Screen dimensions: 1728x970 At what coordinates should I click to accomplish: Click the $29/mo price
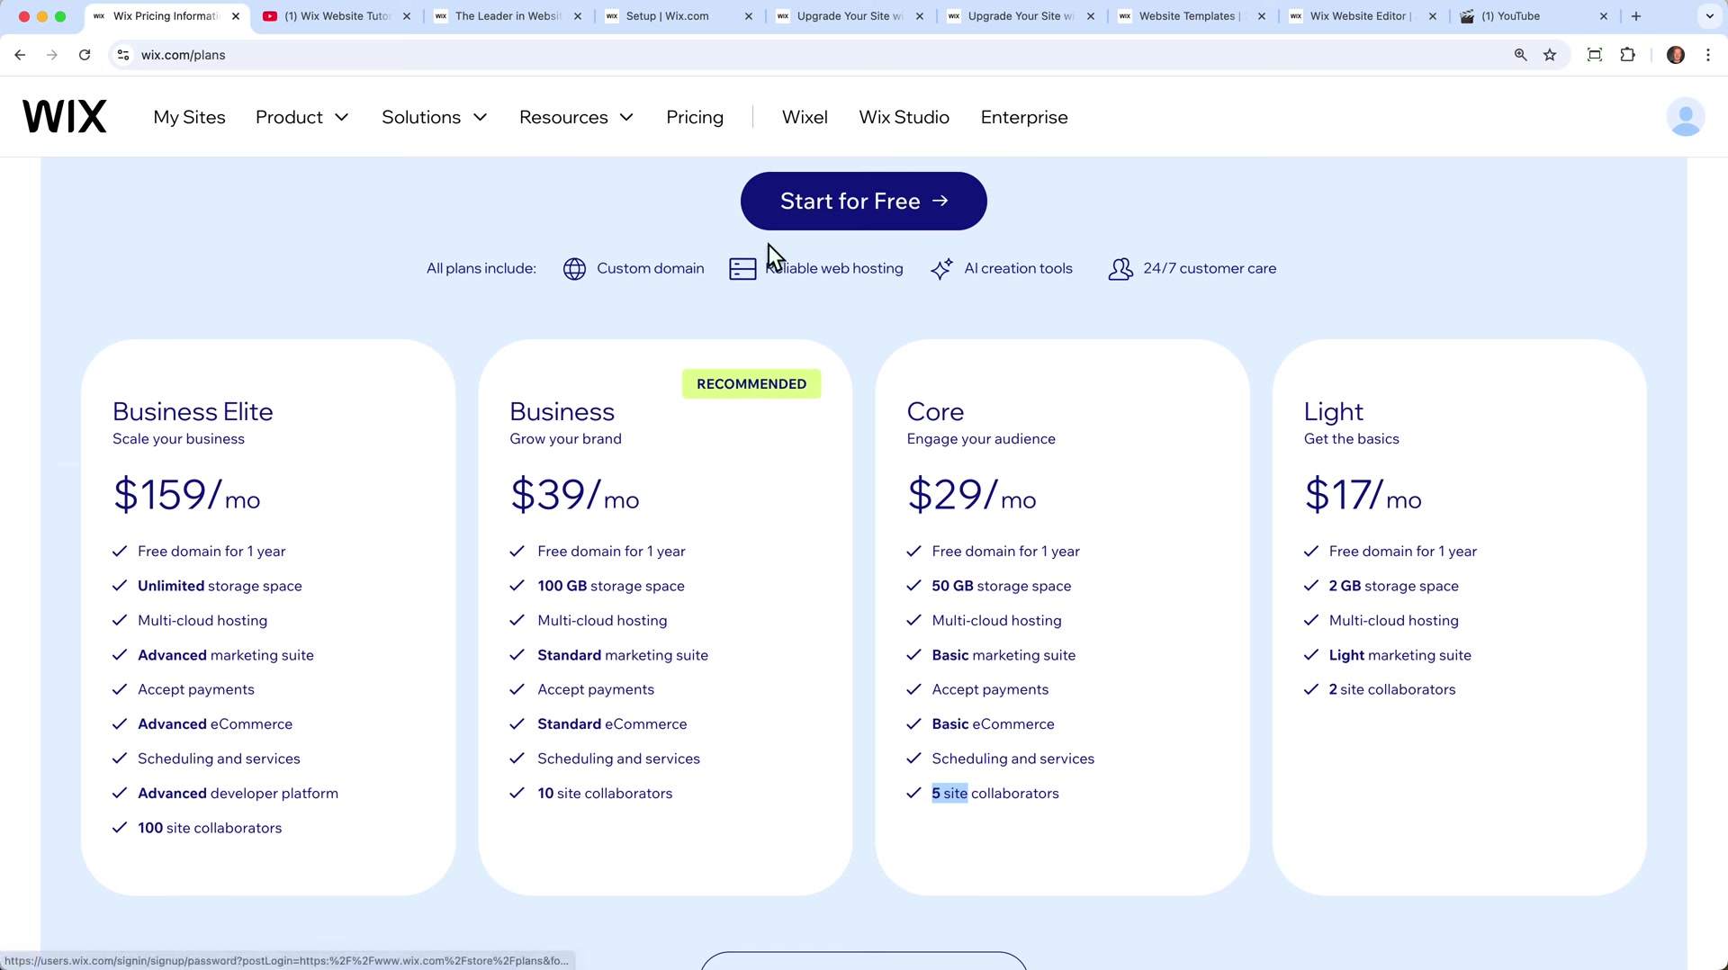[971, 494]
